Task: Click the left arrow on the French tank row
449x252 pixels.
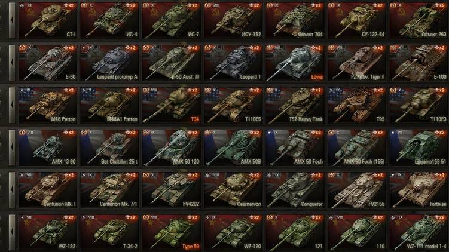Action: point(12,147)
